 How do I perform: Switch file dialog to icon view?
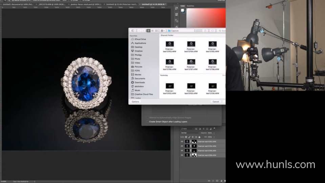click(148, 31)
